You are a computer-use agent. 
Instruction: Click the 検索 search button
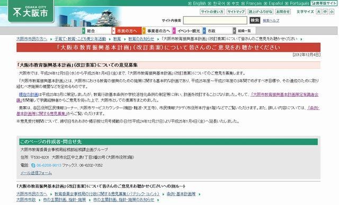(255, 21)
